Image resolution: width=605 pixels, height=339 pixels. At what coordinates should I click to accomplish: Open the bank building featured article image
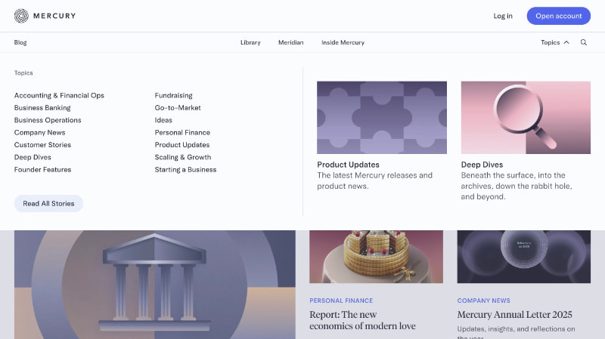[155, 285]
